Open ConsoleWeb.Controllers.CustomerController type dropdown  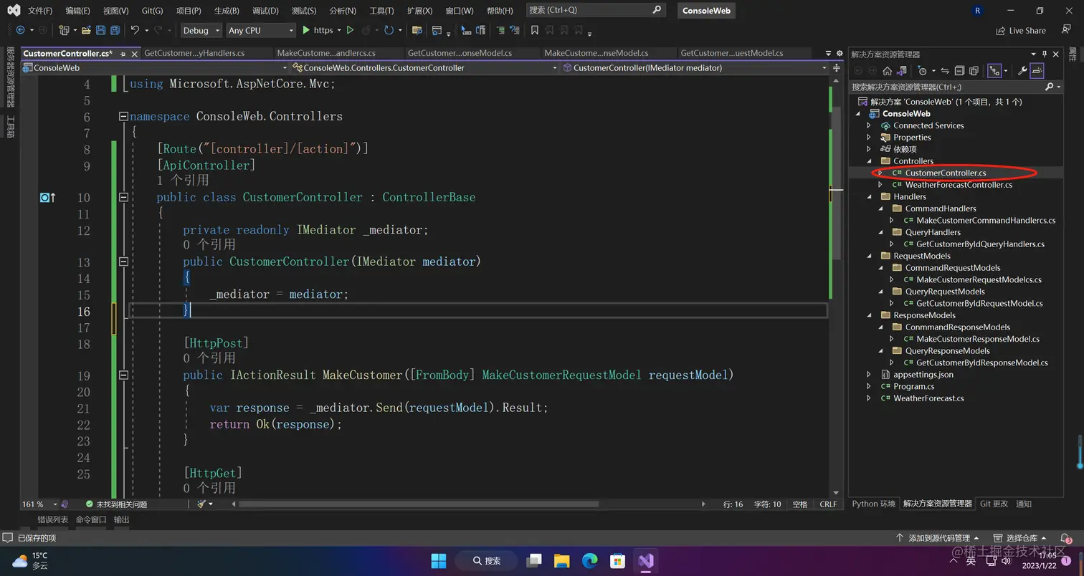[x=425, y=67]
